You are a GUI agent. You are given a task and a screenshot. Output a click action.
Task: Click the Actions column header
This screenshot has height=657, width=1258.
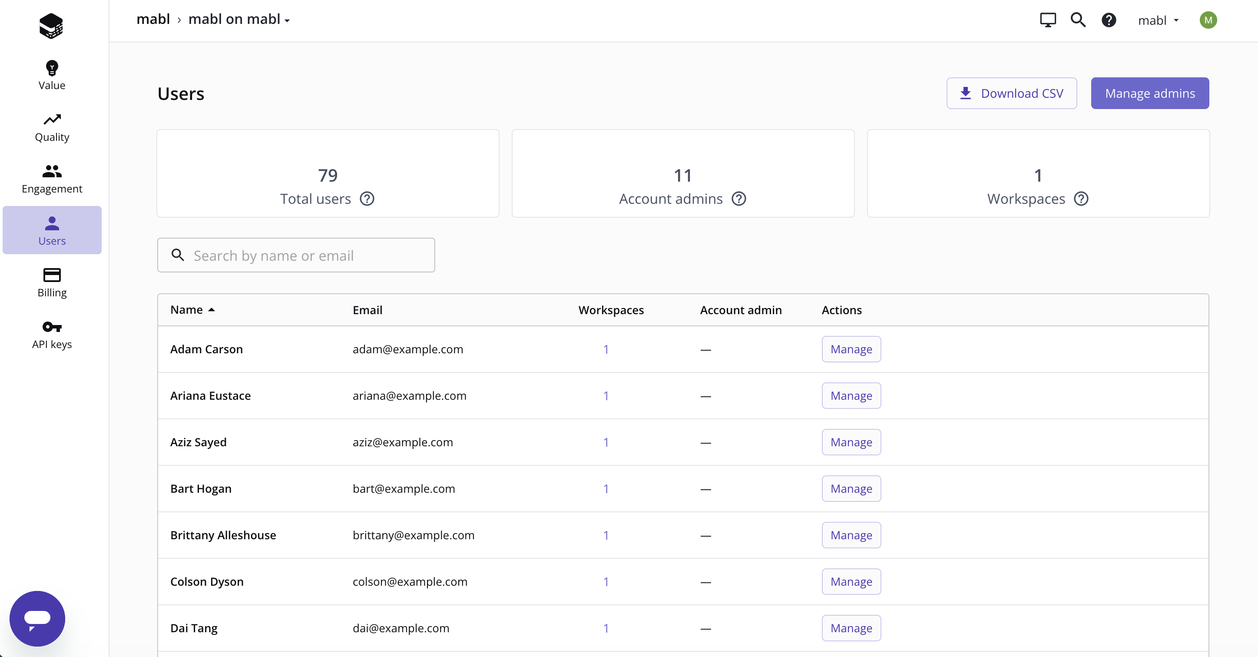[841, 310]
